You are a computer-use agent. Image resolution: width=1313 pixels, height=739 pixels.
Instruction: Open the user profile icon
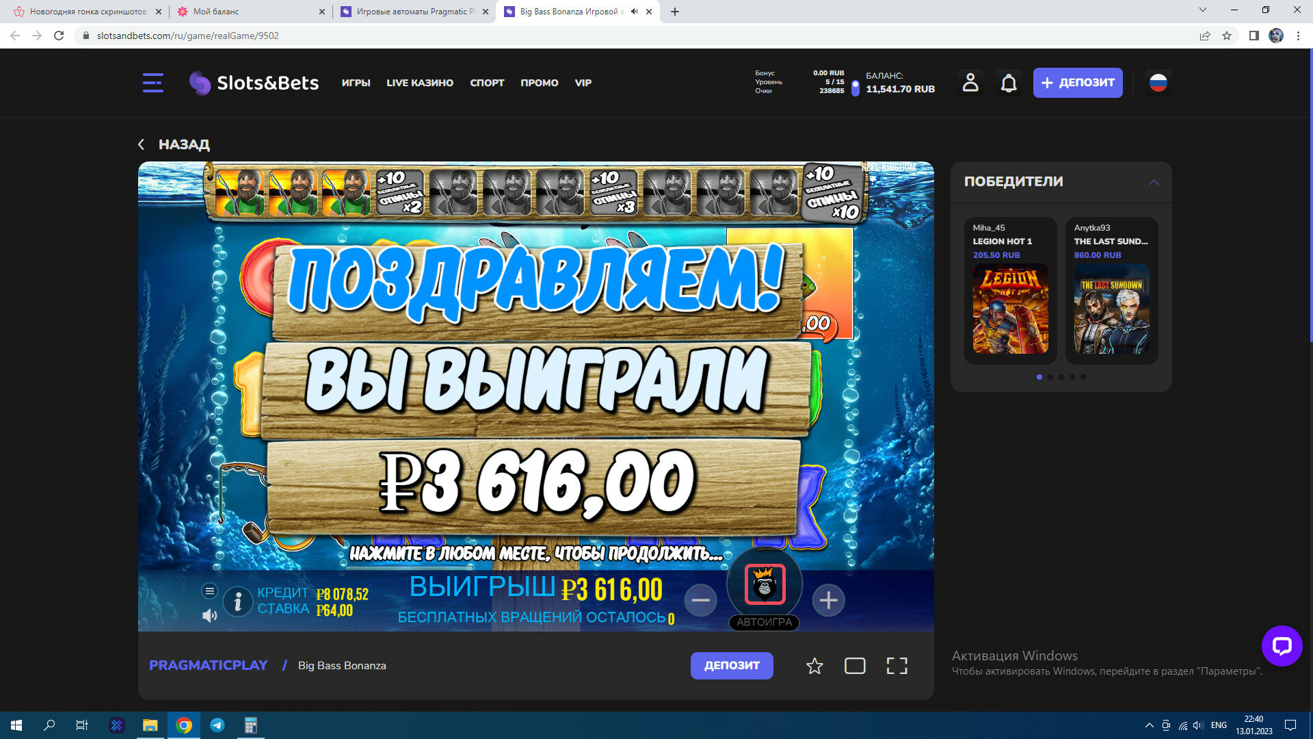970,83
